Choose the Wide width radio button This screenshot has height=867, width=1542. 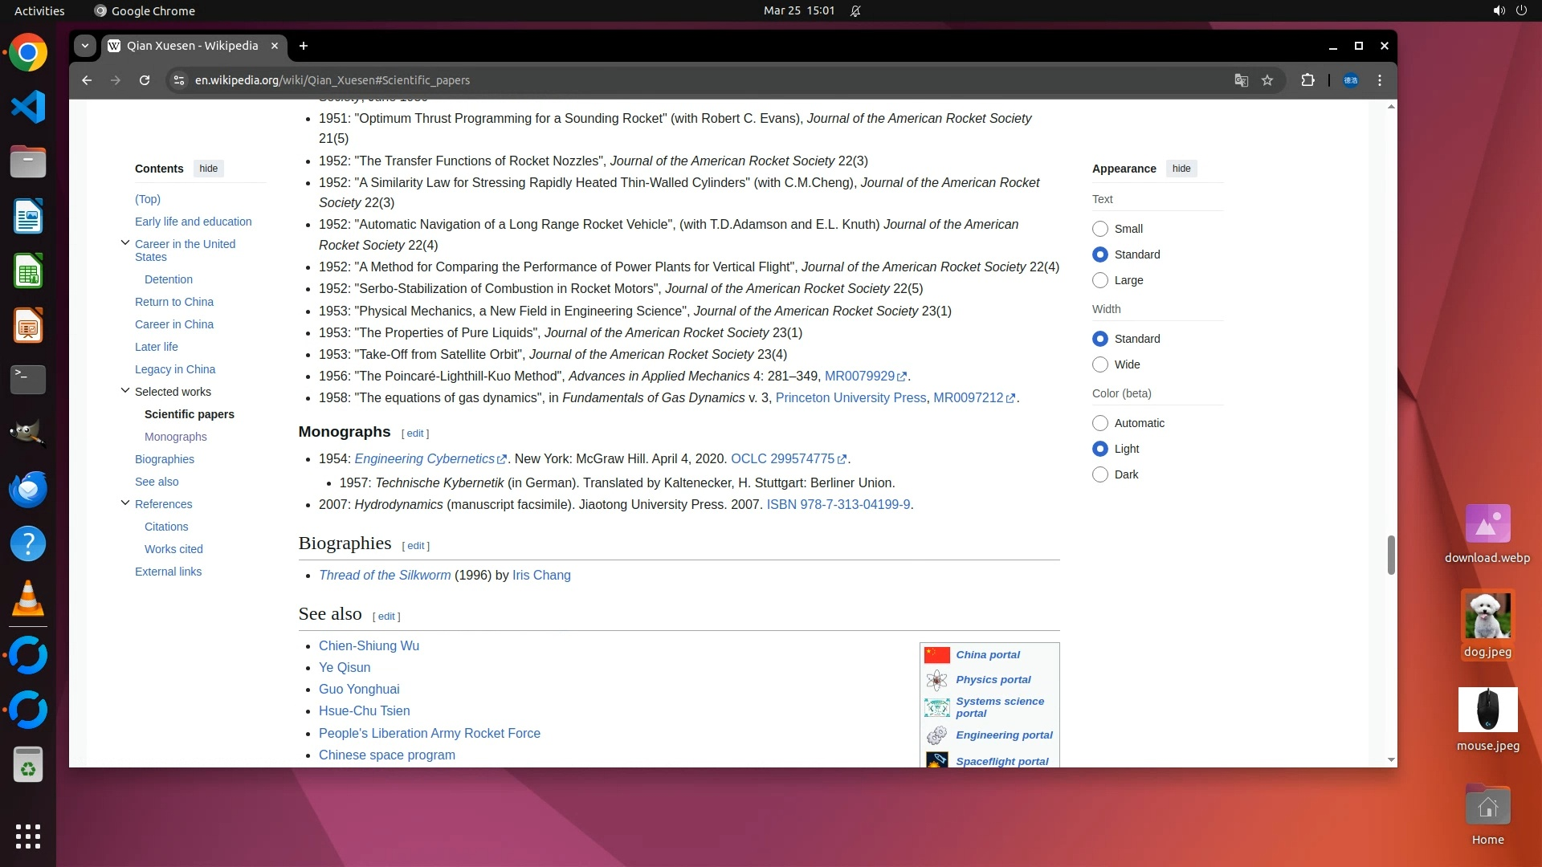coord(1100,364)
